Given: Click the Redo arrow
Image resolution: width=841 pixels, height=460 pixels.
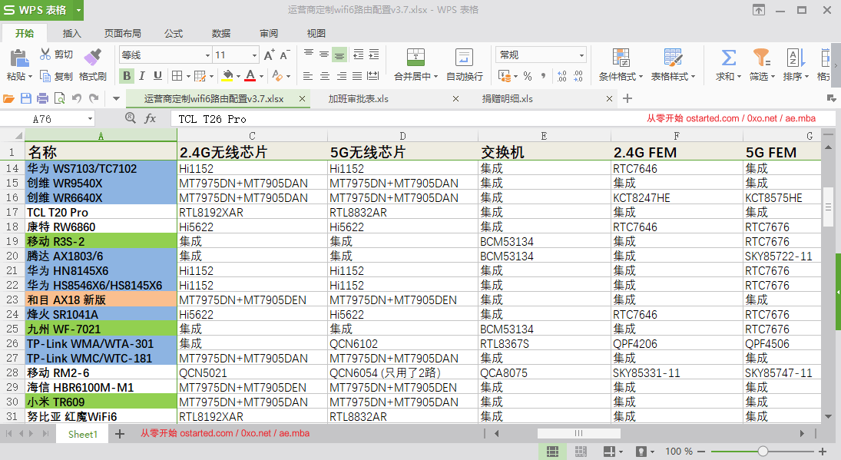Looking at the screenshot, I should pos(94,98).
